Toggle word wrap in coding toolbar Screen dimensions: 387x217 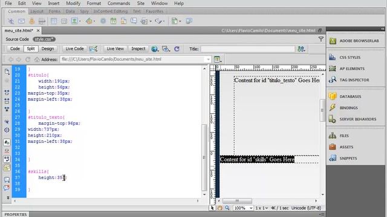(x=7, y=159)
